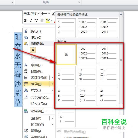The width and height of the screenshot is (138, 138).
Task: Click the Bold button in mini toolbar
Action: (x=25, y=20)
